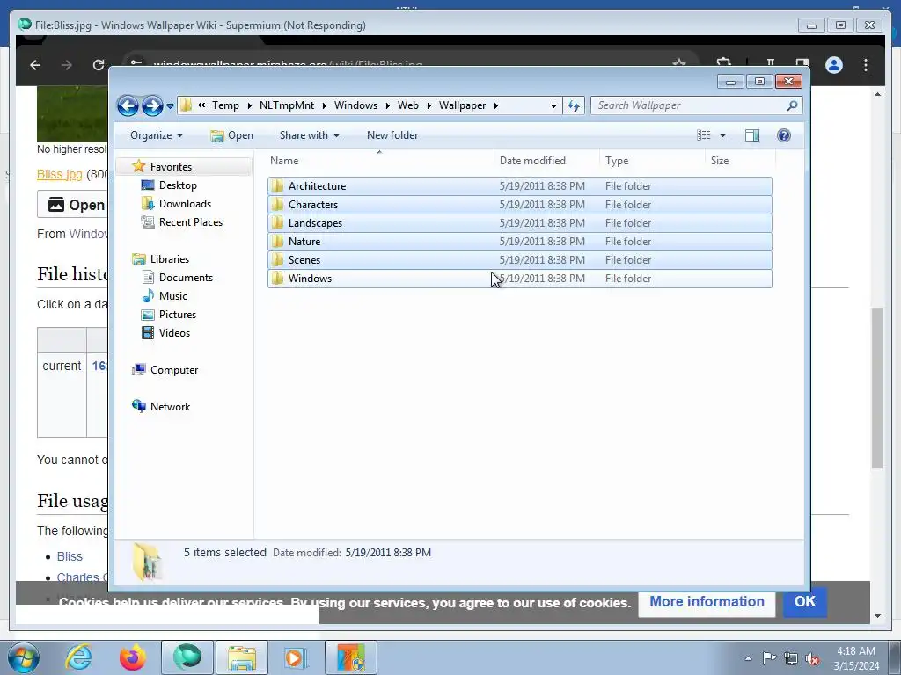This screenshot has width=901, height=675.
Task: Click the profile avatar icon in Supermium
Action: 834,65
